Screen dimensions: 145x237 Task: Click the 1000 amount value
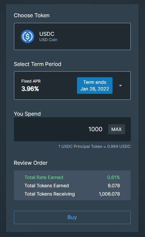coord(95,129)
